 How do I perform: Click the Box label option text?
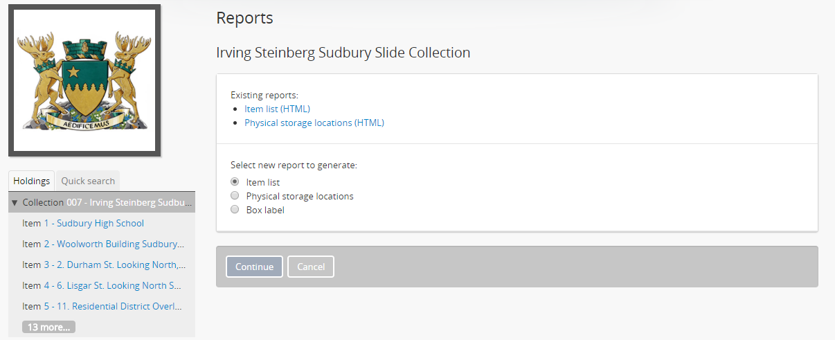pos(265,210)
